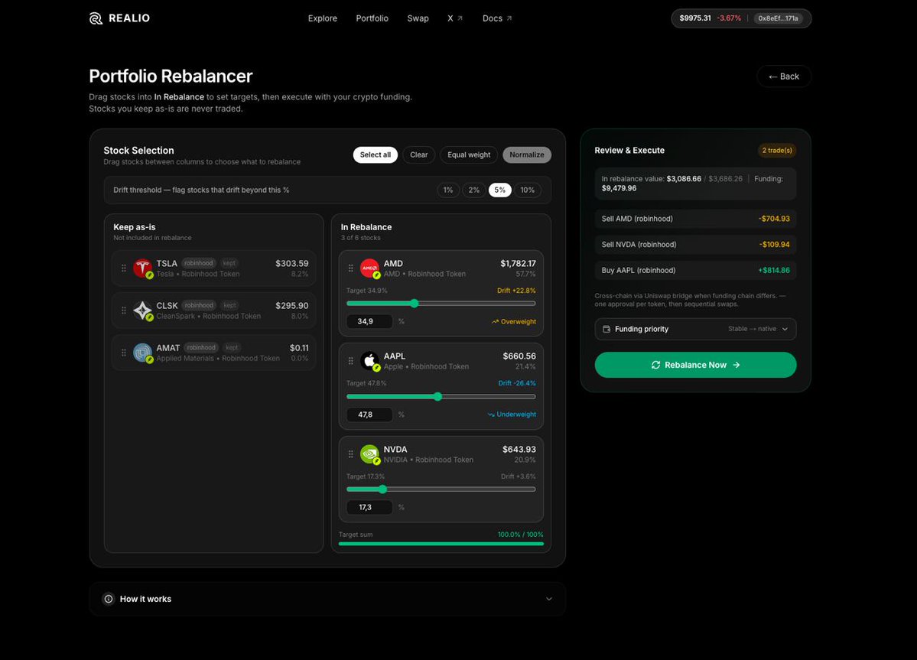Click the Select all button

coord(376,155)
